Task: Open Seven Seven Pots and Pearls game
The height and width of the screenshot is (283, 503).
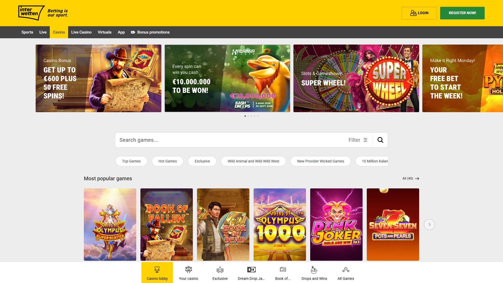Action: 393,225
